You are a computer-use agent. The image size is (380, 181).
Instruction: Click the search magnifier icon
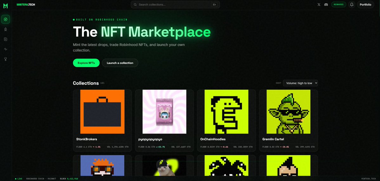(135, 5)
